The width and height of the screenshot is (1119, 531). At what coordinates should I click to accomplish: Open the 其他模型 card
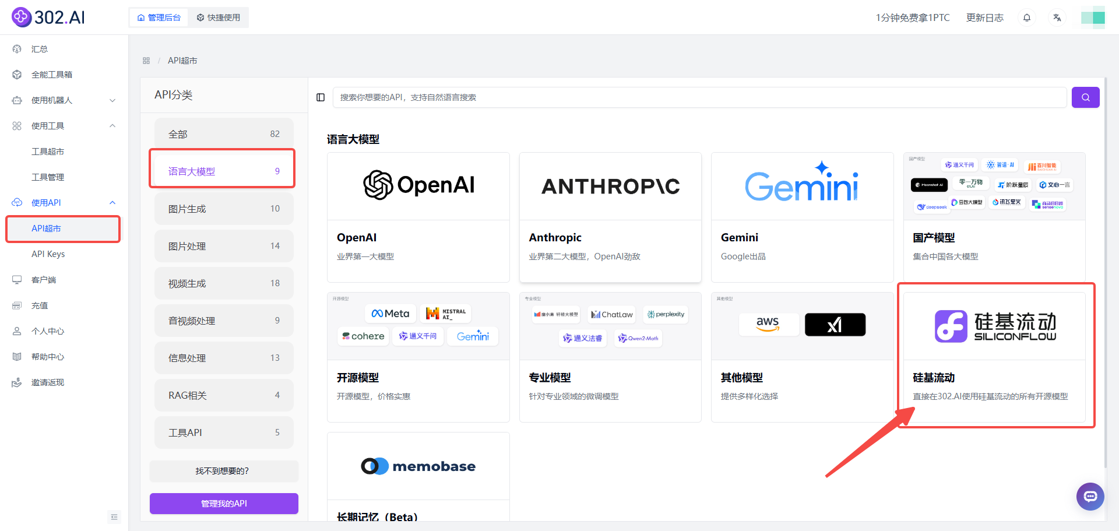click(x=802, y=357)
